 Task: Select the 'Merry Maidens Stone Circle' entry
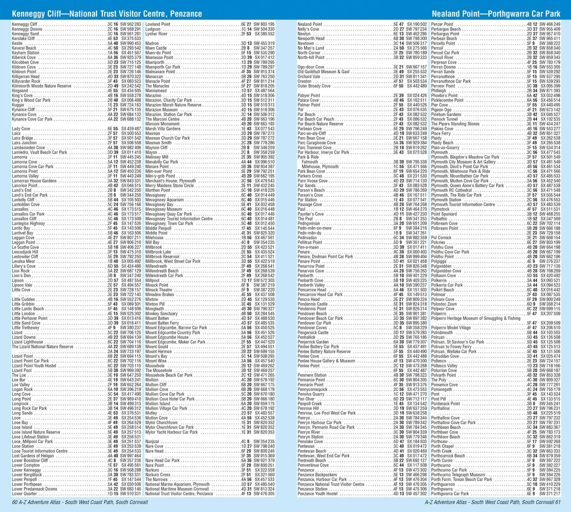click(x=210, y=185)
